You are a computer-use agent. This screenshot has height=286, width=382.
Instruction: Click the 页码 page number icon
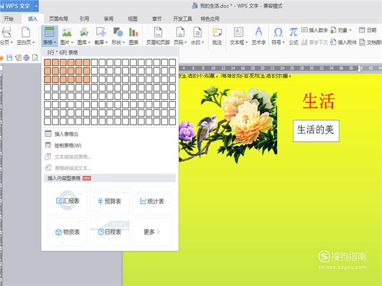click(180, 32)
